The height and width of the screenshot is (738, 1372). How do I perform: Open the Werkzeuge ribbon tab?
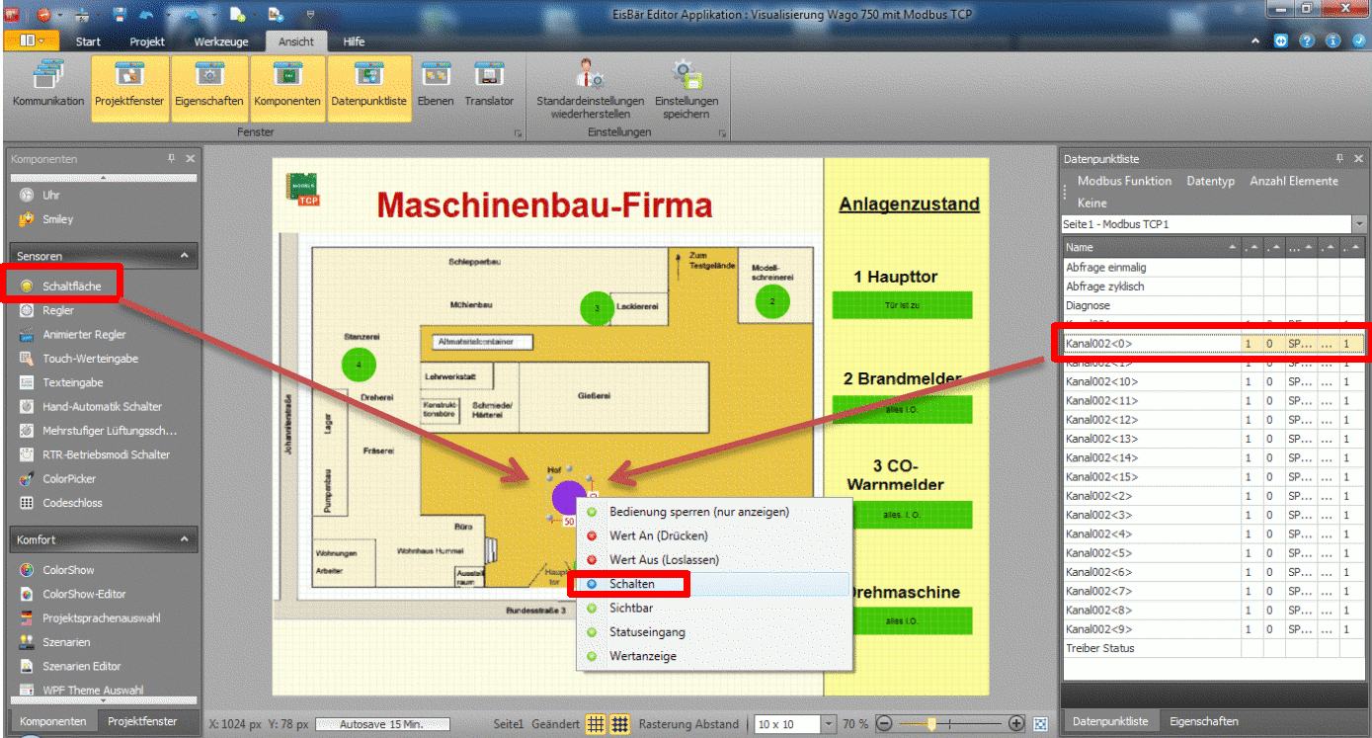tap(221, 41)
